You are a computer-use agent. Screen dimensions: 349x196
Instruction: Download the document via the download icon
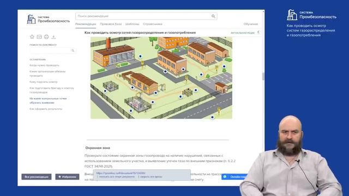(53, 36)
